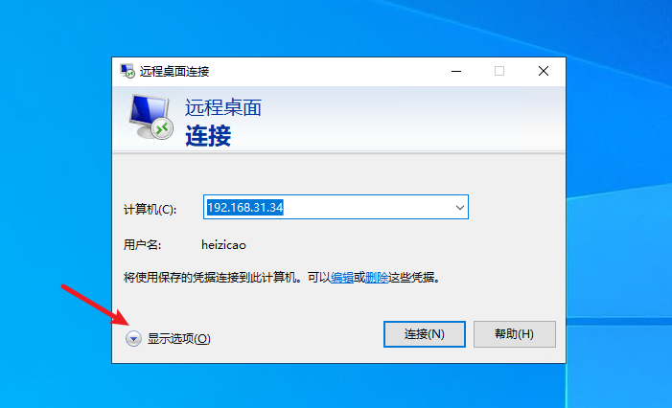Open help with the 帮助(H) button

(514, 334)
